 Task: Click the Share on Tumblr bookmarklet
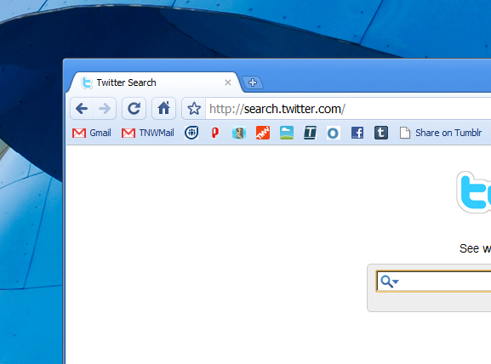[x=441, y=133]
